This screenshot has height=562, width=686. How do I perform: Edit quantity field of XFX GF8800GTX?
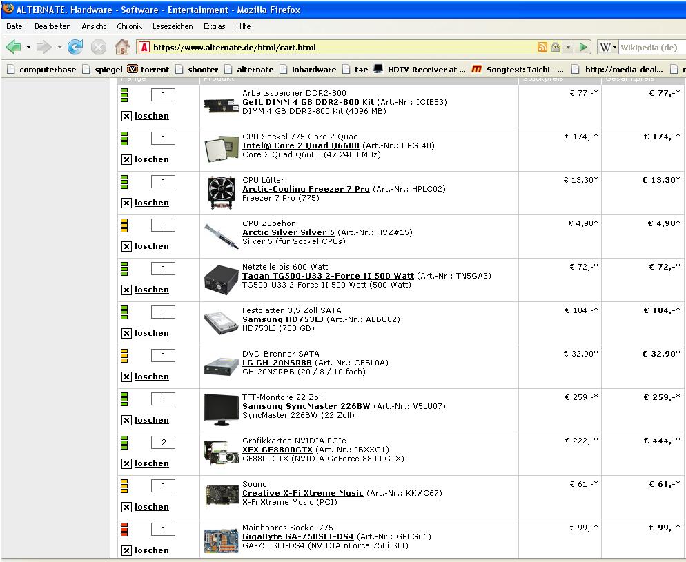(163, 442)
